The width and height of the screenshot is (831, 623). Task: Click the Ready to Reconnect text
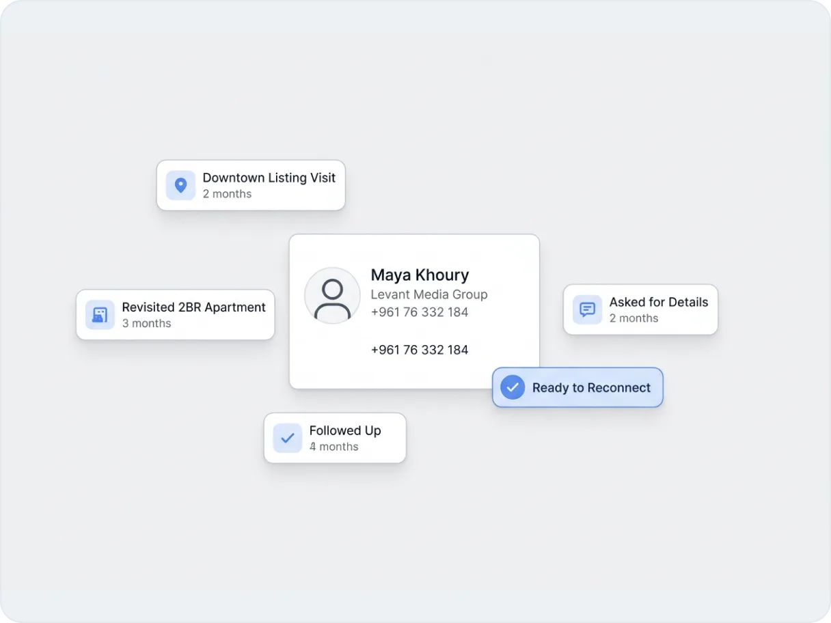coord(591,387)
